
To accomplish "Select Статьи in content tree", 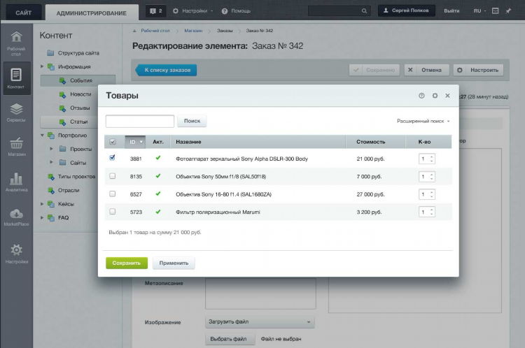I will coord(78,122).
